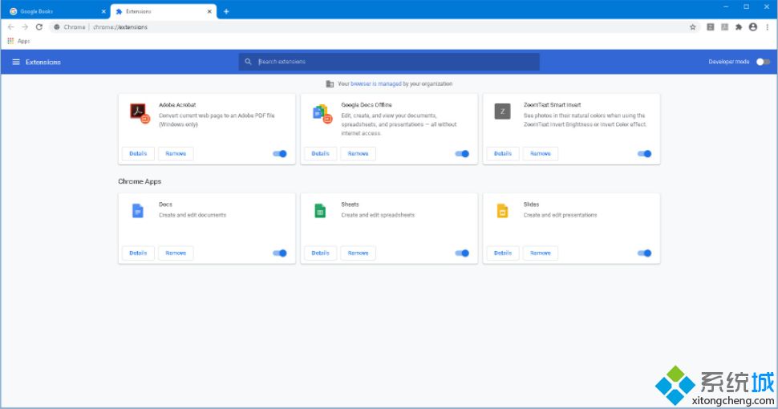Open the Extensions puzzle piece toolbar icon
Image resolution: width=778 pixels, height=409 pixels.
click(x=739, y=27)
